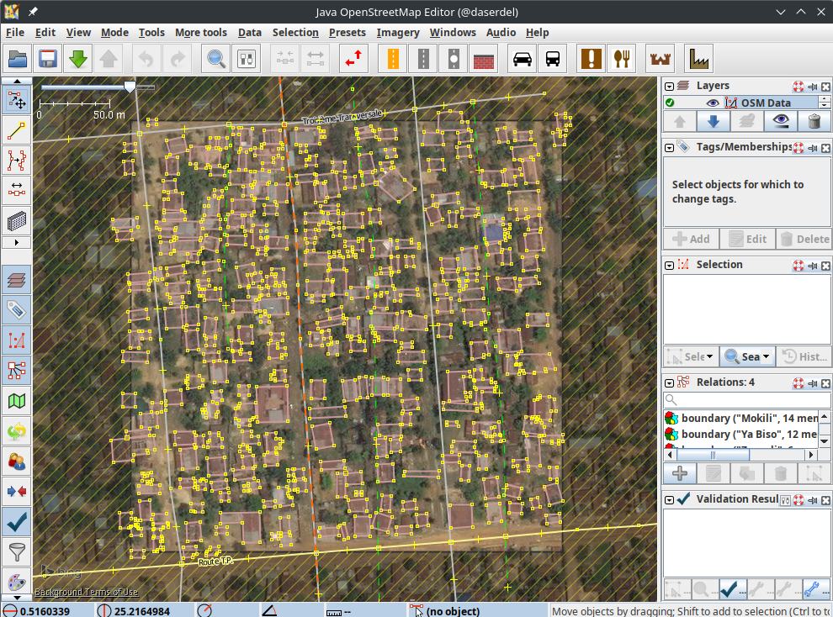Toggle layer visibility with eye button below layers
This screenshot has height=617, width=833.
coord(779,121)
